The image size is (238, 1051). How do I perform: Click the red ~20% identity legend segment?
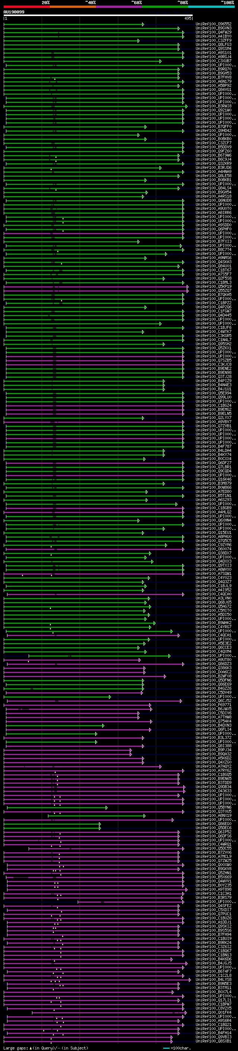tap(27, 7)
